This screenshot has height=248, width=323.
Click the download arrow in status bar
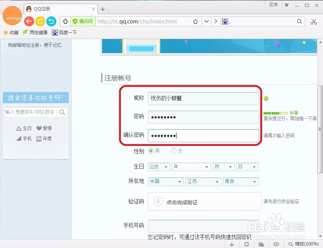click(x=232, y=244)
